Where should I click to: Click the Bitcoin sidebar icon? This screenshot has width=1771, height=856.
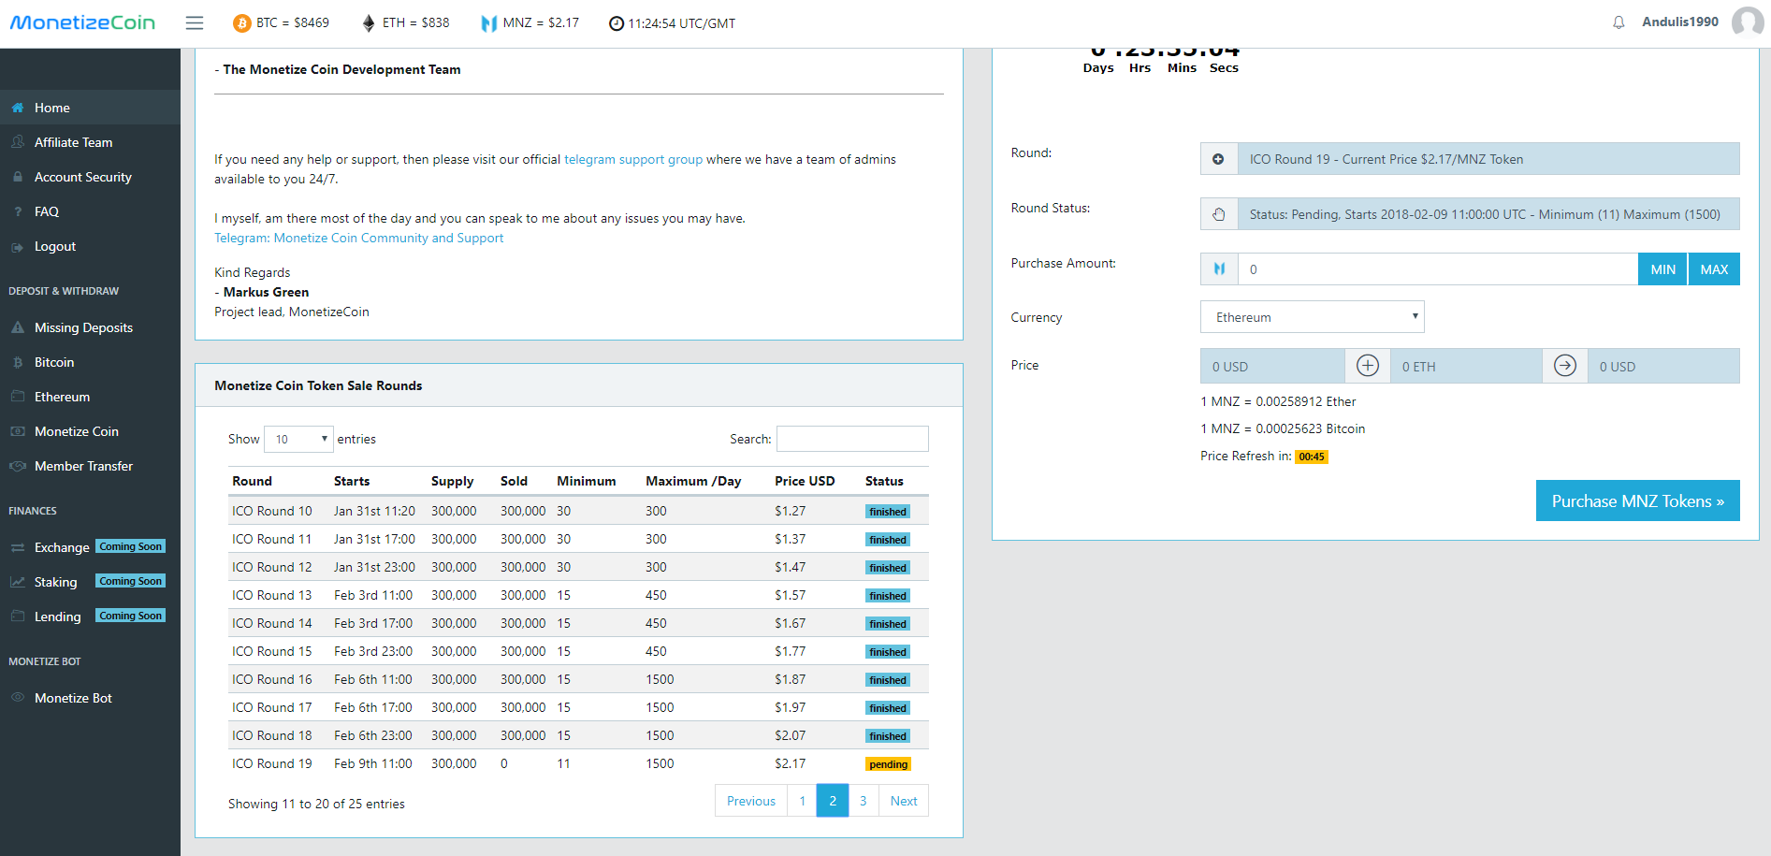point(18,362)
